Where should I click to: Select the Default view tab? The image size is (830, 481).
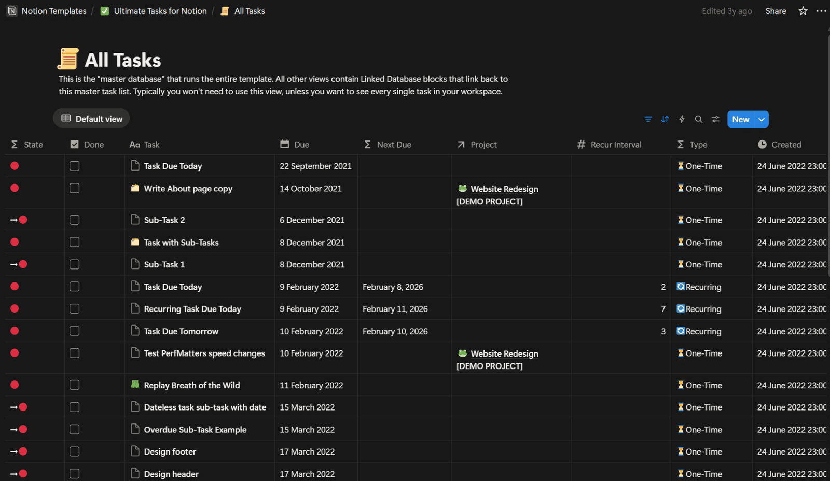(x=91, y=119)
